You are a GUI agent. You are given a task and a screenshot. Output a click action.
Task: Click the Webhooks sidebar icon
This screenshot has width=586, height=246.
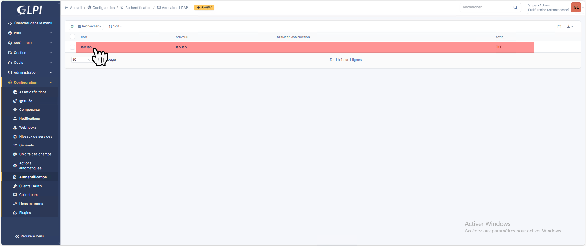pos(15,128)
